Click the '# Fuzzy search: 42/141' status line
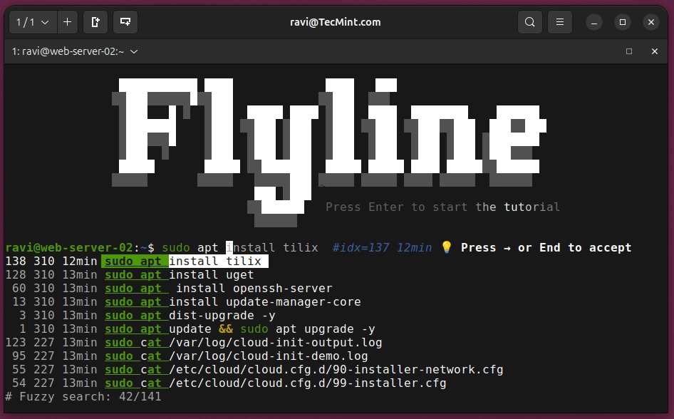Image resolution: width=674 pixels, height=419 pixels. coord(83,397)
